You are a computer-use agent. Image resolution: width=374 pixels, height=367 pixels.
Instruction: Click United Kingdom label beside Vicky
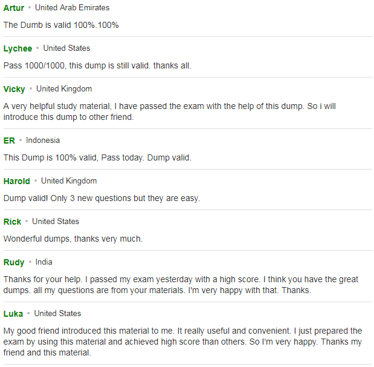click(x=64, y=89)
